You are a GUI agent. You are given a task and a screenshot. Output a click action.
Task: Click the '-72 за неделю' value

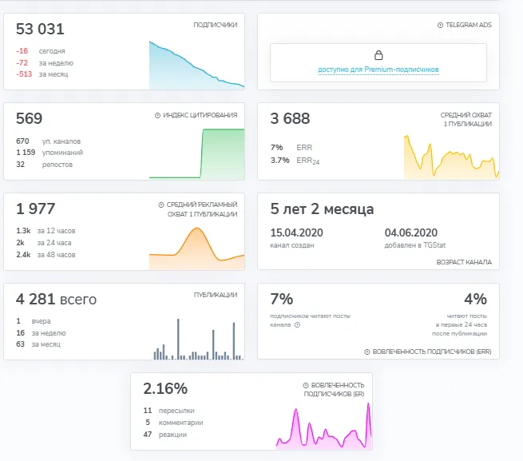tap(45, 63)
